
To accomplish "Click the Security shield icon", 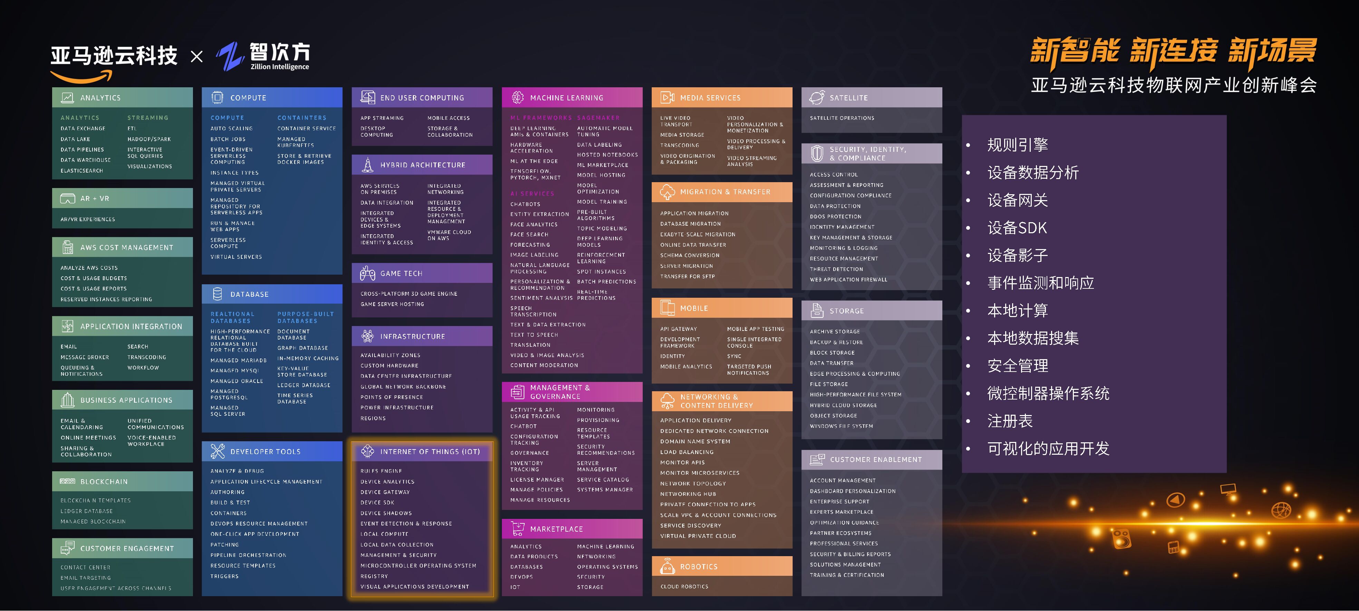I will pyautogui.click(x=817, y=154).
